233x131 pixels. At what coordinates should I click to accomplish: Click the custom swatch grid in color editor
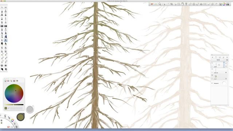tap(16, 108)
